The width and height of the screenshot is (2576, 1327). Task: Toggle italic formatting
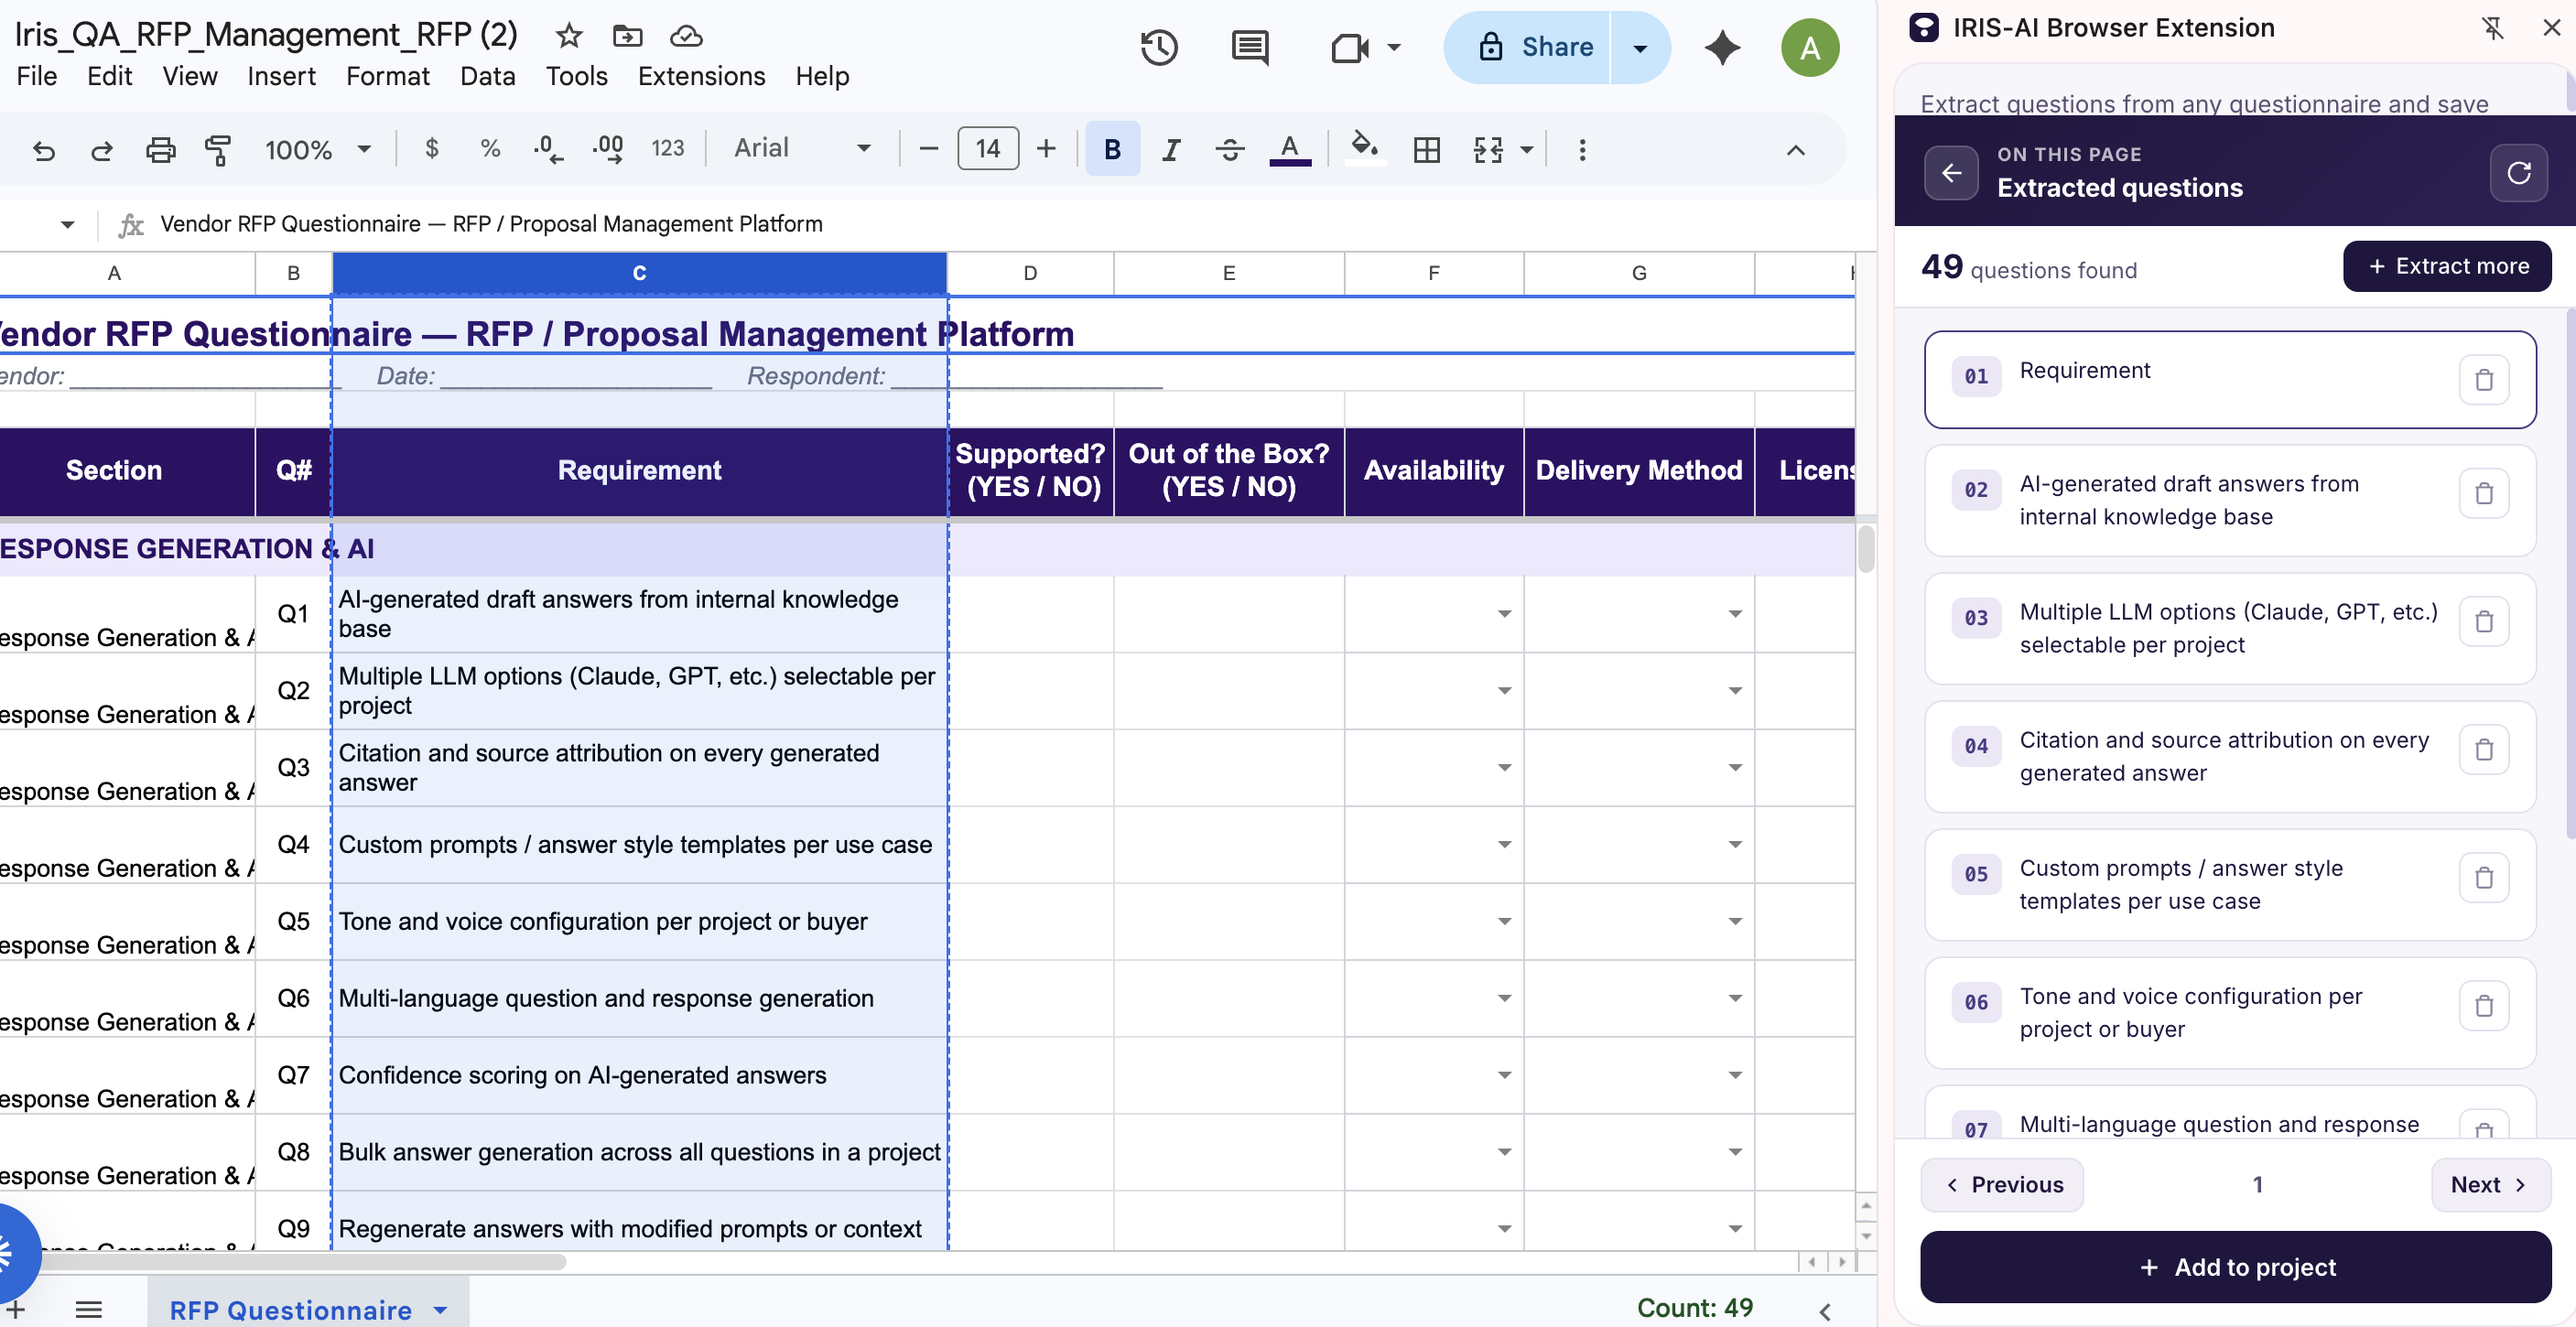(x=1171, y=149)
